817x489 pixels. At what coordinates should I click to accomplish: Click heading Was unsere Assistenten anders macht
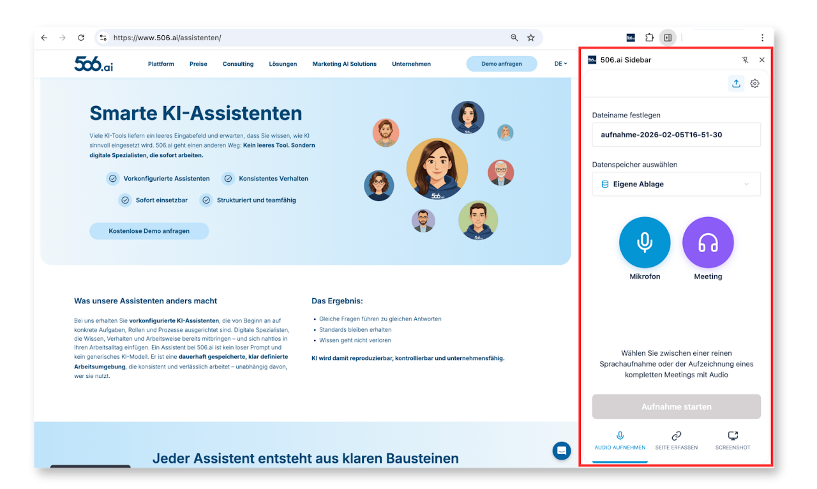click(x=146, y=301)
